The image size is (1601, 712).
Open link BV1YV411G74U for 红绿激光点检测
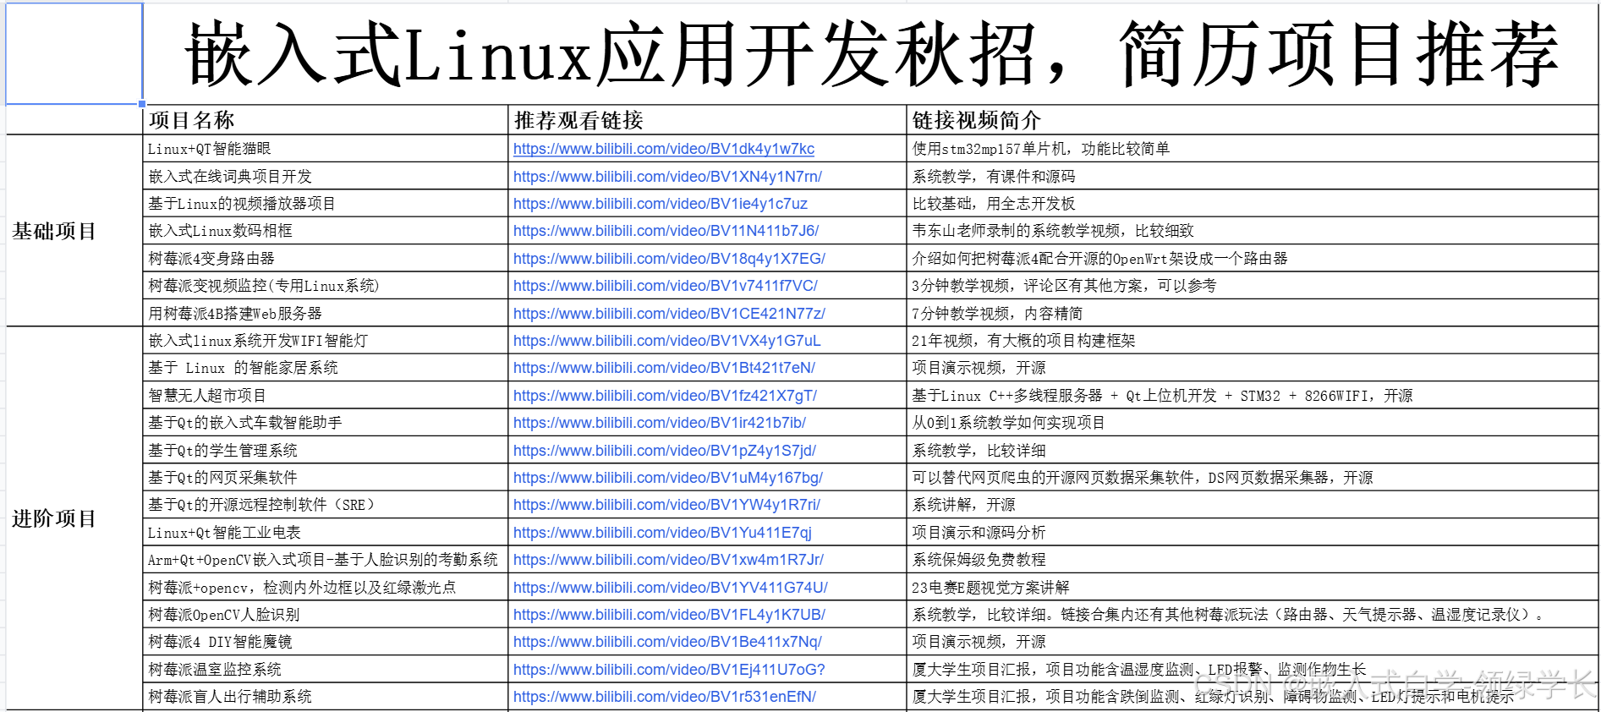pyautogui.click(x=670, y=588)
